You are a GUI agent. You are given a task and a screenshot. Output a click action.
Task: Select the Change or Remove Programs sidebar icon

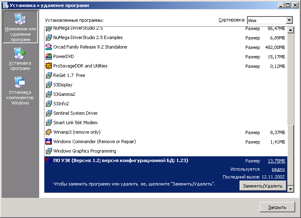[20, 19]
